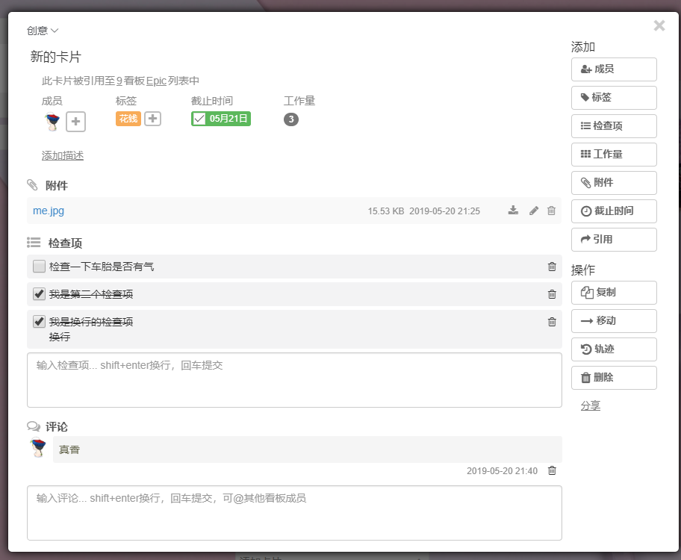681x560 pixels.
Task: Close the card dialog
Action: (x=659, y=25)
